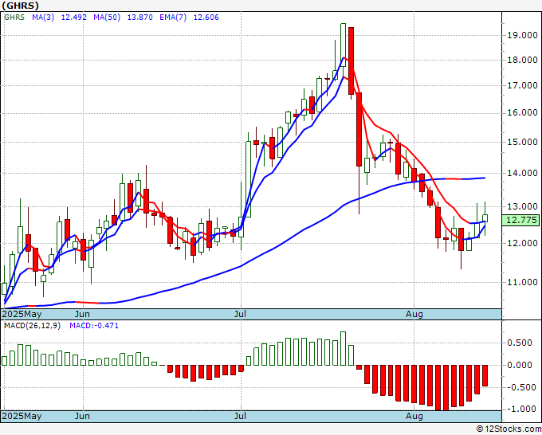Click the MA(3) value 12.492

click(73, 18)
